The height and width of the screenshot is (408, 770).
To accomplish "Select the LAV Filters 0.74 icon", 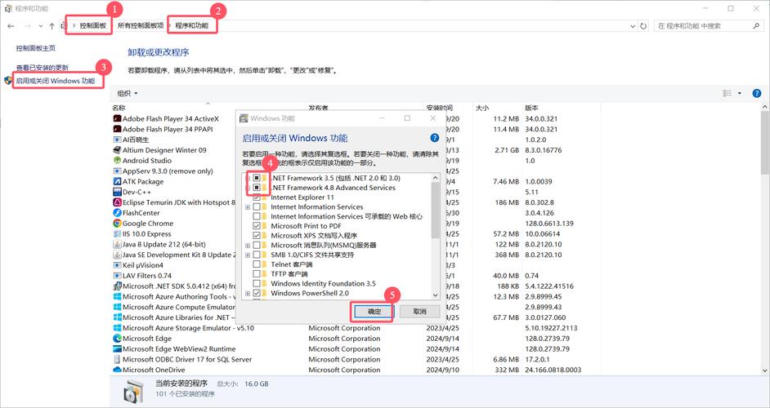I will pyautogui.click(x=117, y=276).
